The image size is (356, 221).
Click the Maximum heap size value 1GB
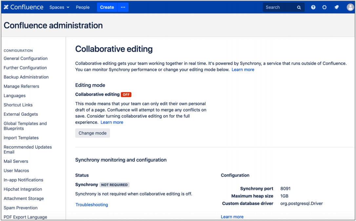(284, 196)
